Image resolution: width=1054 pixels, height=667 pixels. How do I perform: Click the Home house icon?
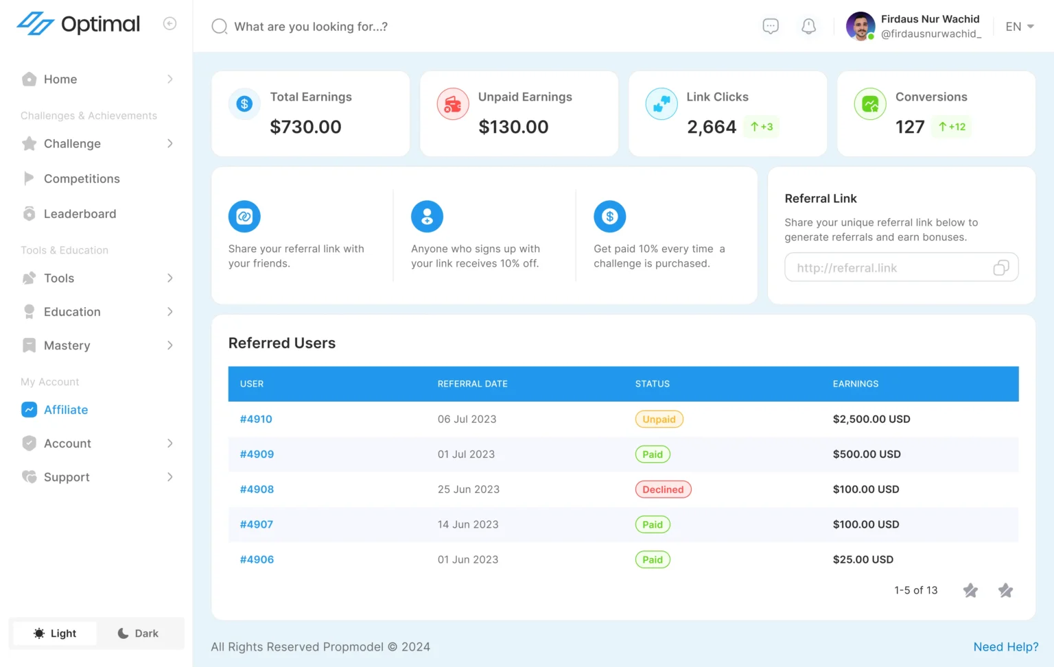29,79
